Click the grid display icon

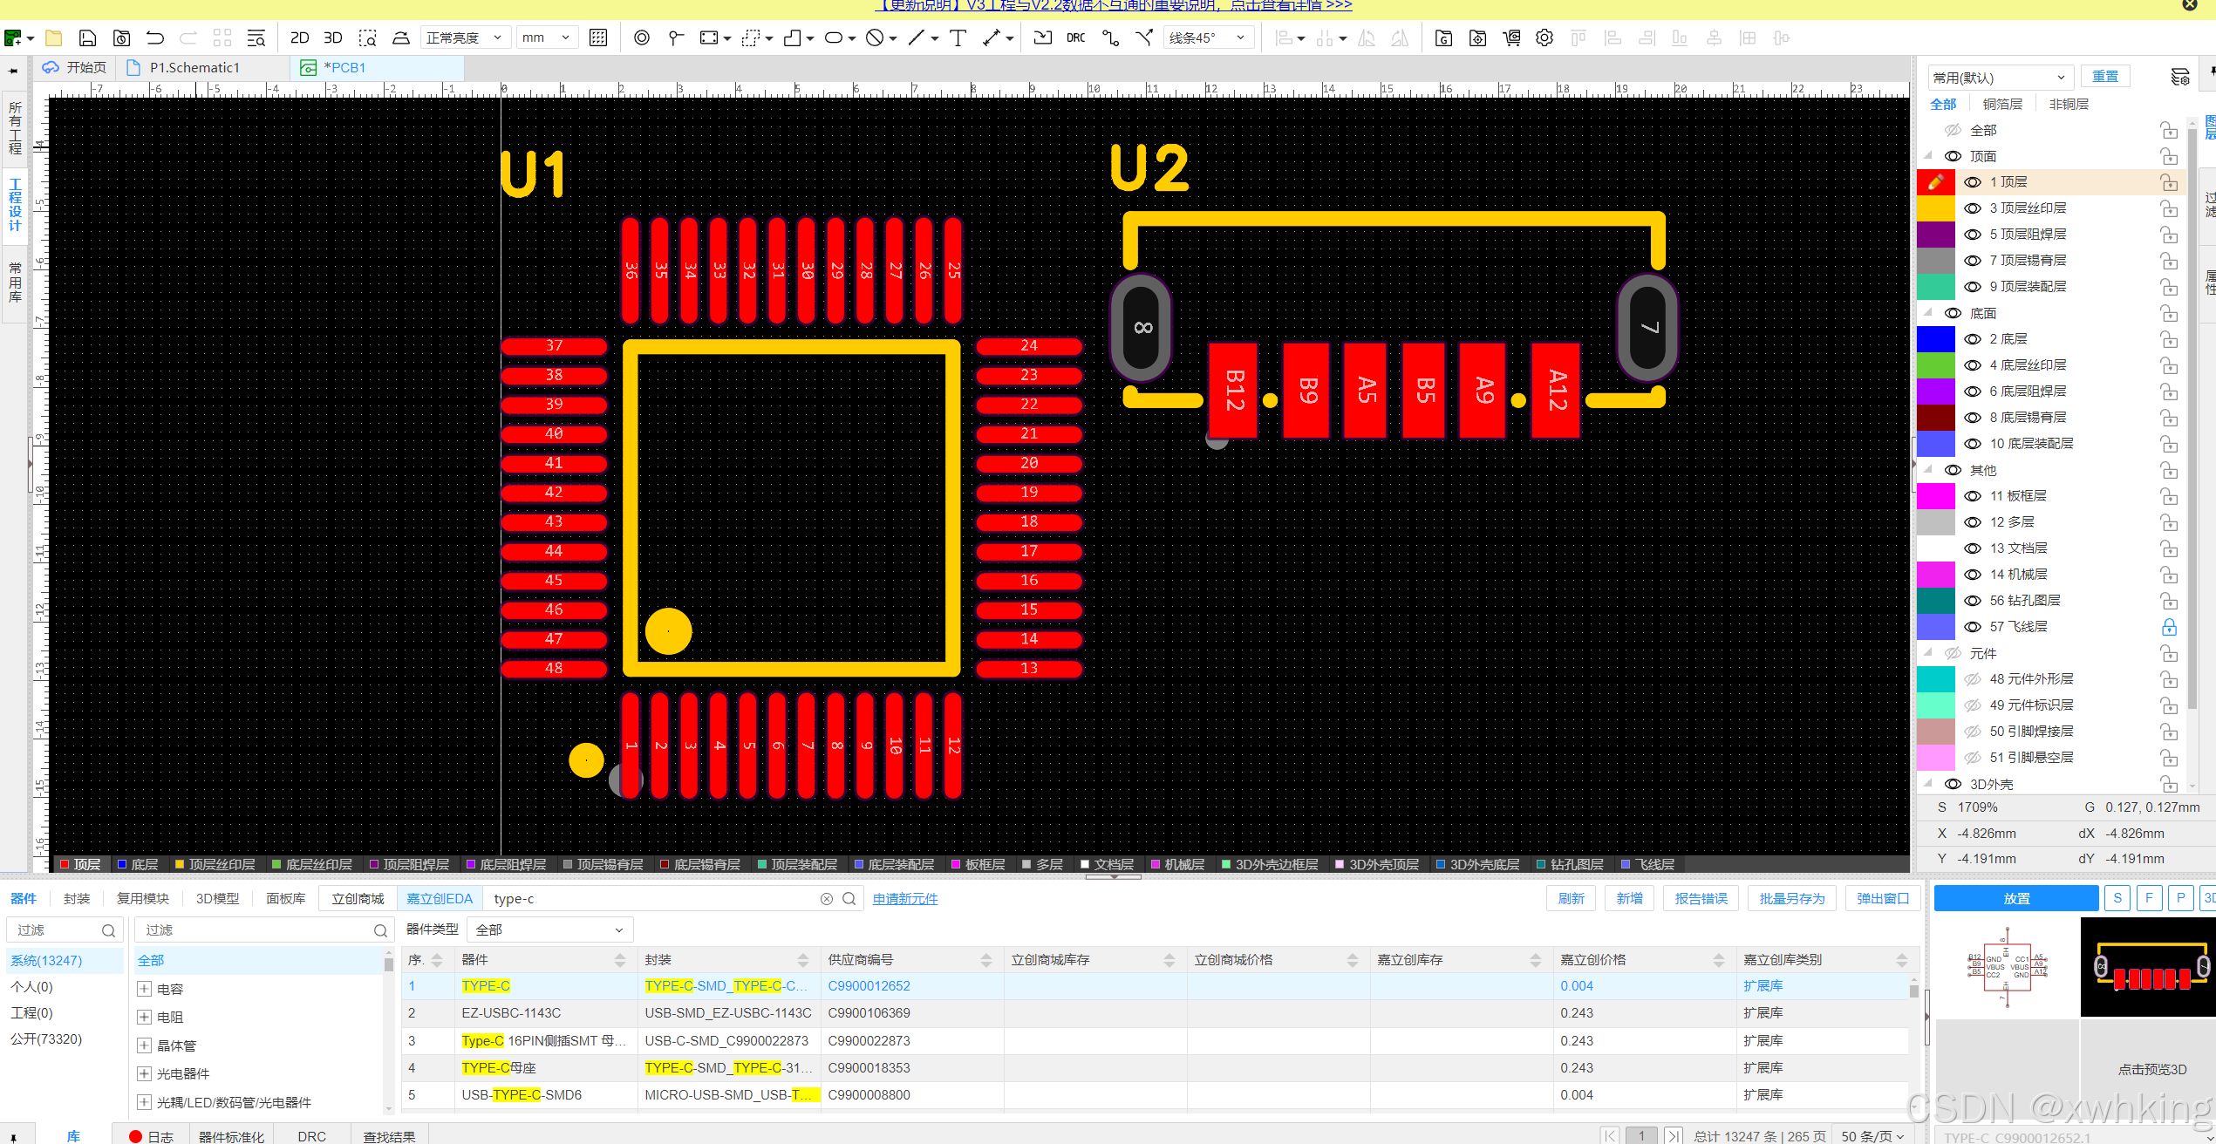coord(598,37)
